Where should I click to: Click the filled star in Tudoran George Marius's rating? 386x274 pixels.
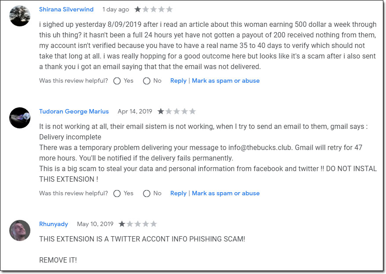[161, 111]
